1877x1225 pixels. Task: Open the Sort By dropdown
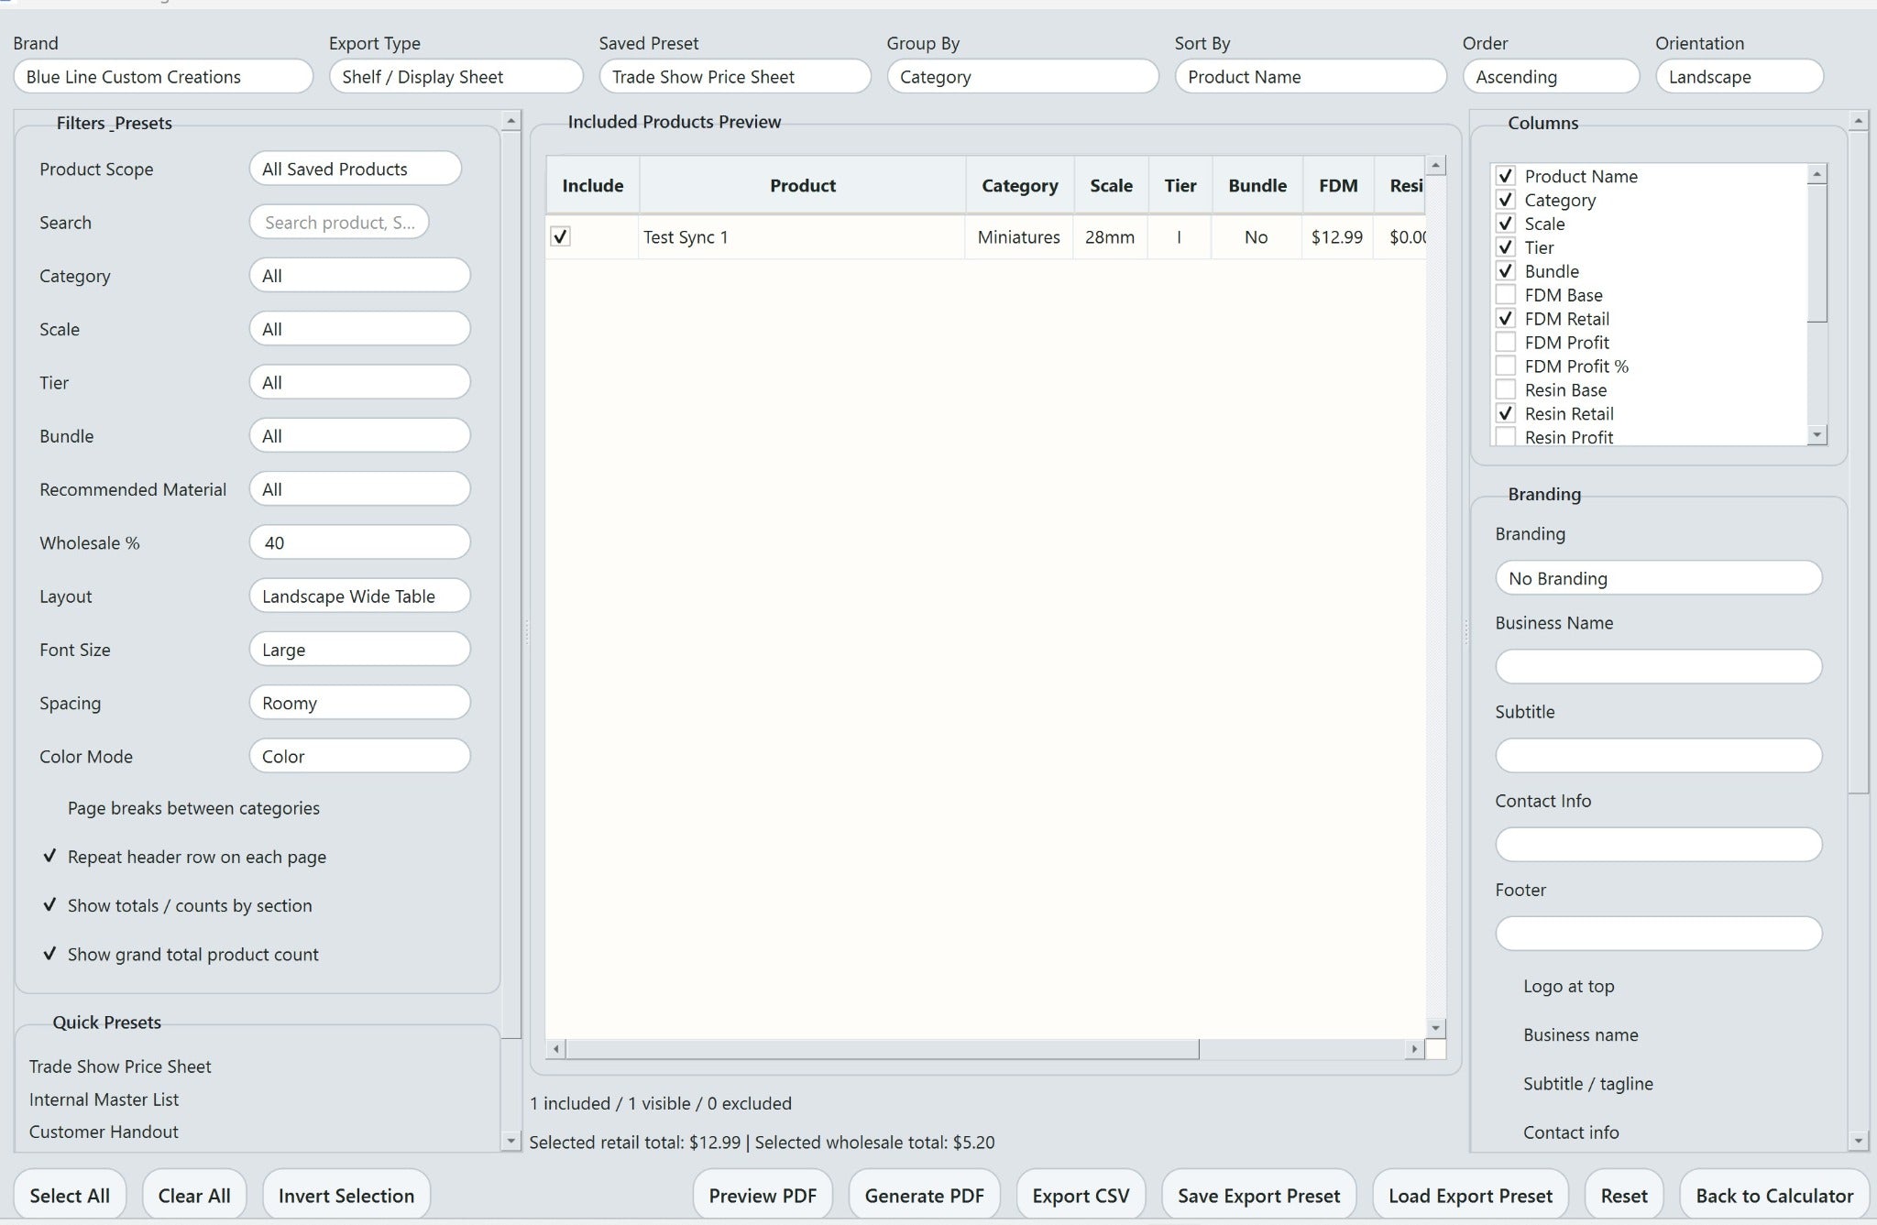point(1311,77)
